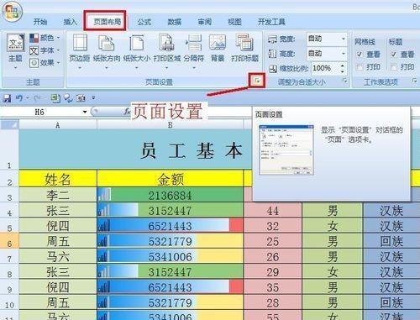Open the 主题 themes gallery
This screenshot has width=420, height=320.
15,51
